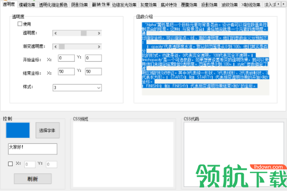Focus the 开始坐标 Y input field

pos(93,58)
